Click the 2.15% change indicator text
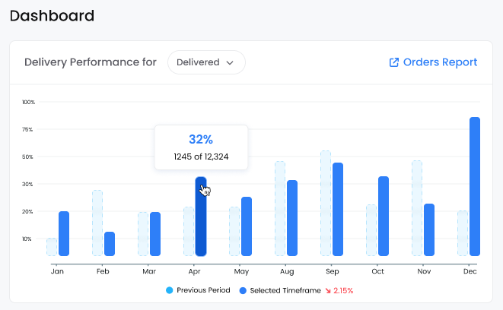The image size is (503, 310). coord(343,291)
